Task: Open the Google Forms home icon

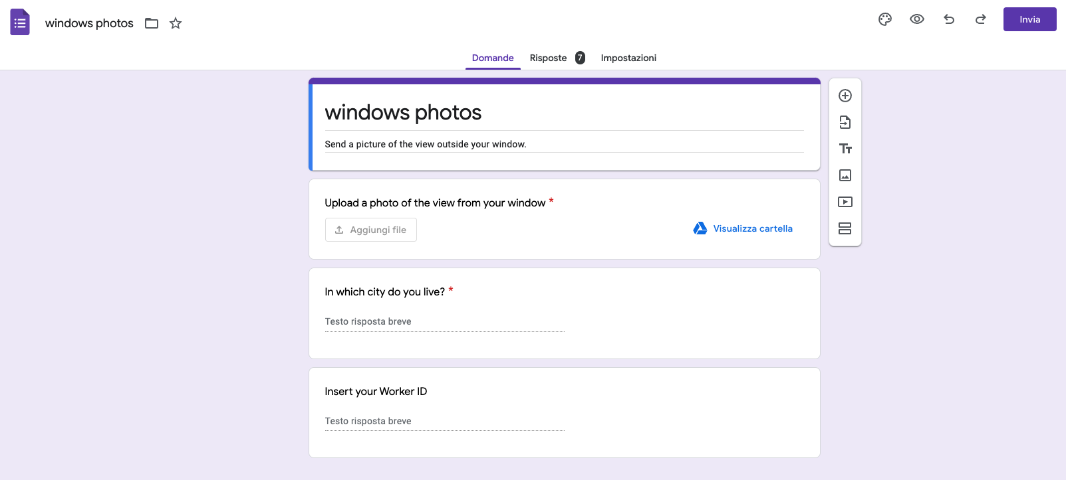Action: click(20, 23)
